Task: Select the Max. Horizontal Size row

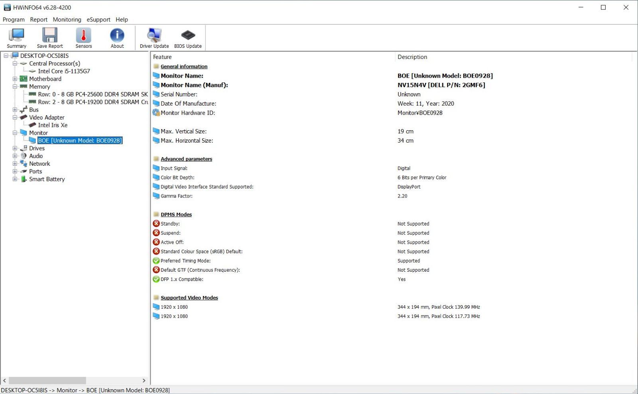Action: 392,141
